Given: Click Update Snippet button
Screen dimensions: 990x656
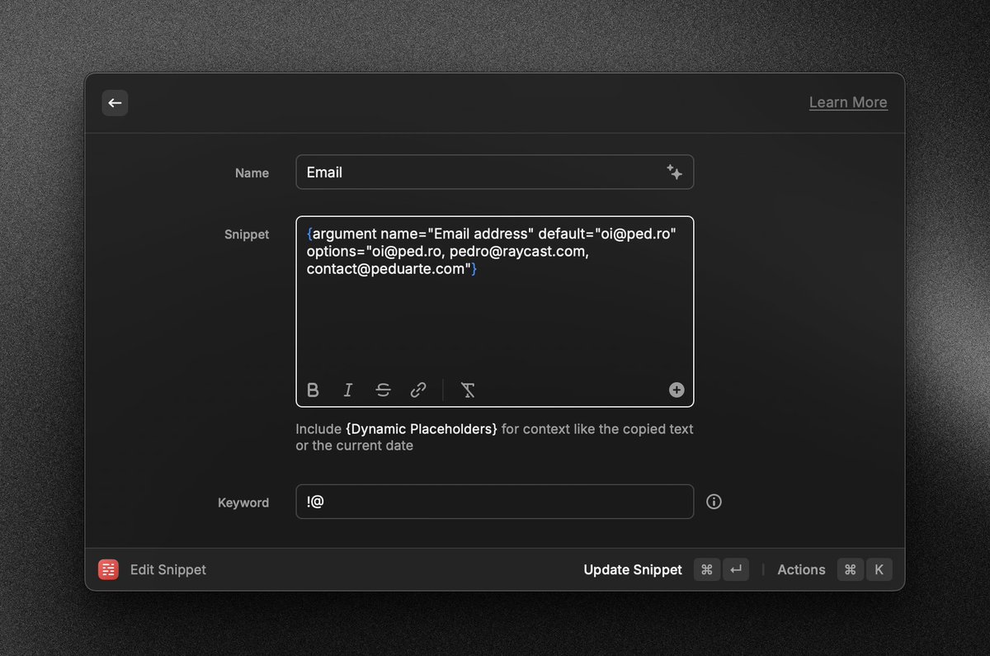Looking at the screenshot, I should tap(633, 569).
